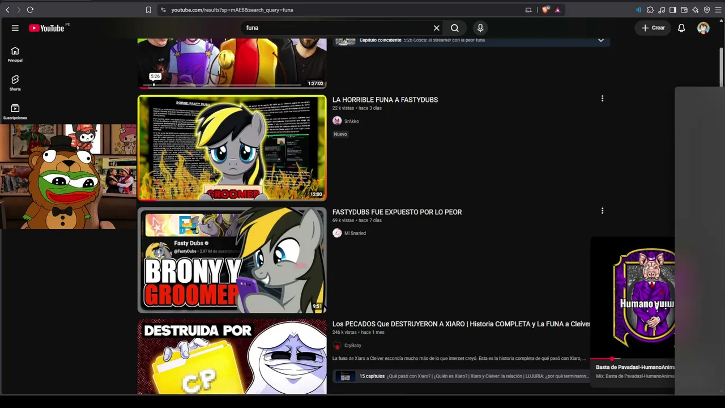Open the account avatar menu
This screenshot has width=725, height=408.
tap(703, 28)
